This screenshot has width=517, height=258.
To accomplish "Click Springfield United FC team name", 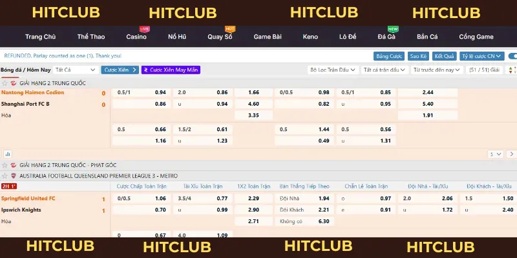I will click(x=28, y=199).
